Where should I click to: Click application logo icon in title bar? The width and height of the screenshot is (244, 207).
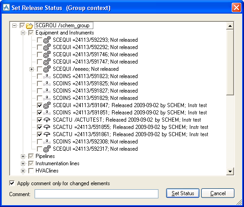pos(6,7)
